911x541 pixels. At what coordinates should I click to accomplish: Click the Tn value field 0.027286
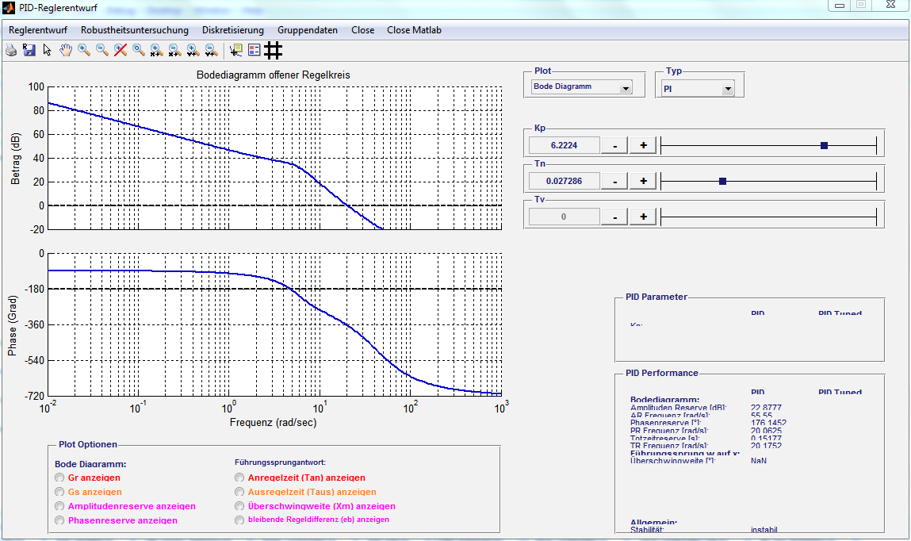pyautogui.click(x=564, y=181)
